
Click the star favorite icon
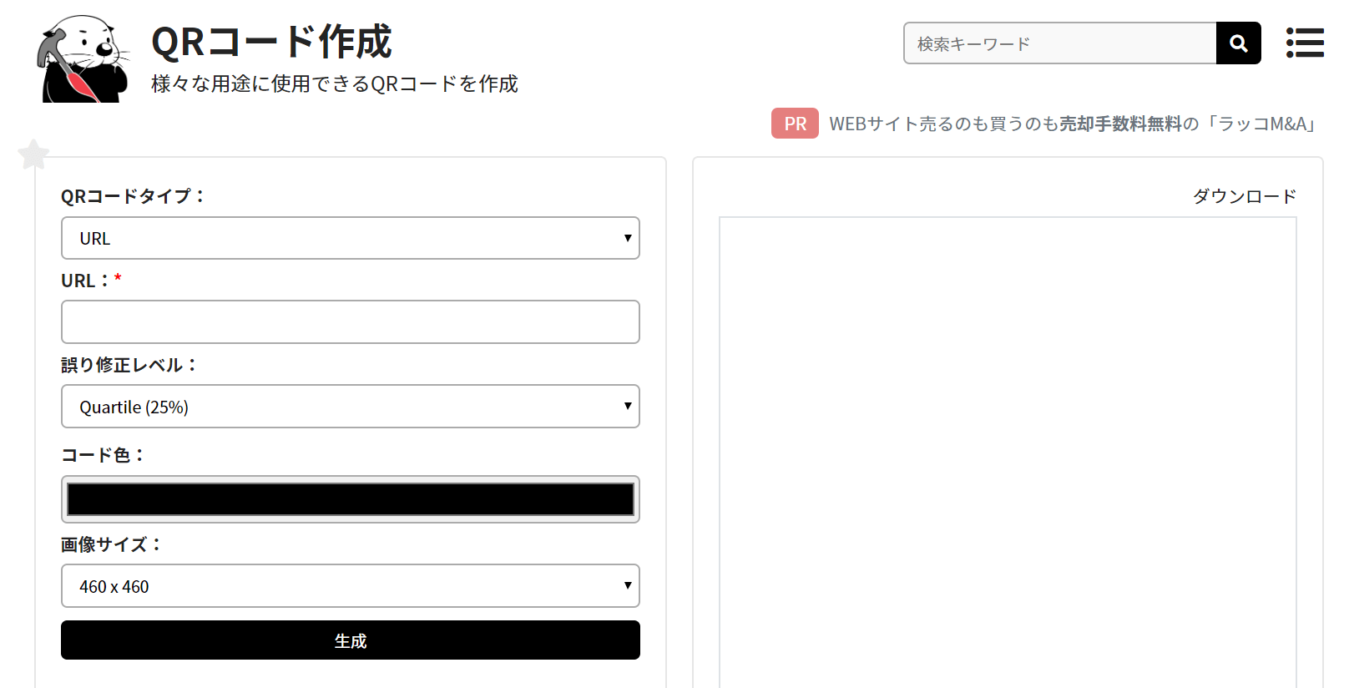coord(33,154)
